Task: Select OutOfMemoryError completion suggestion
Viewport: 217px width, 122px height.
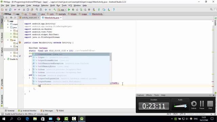Action: [x=71, y=66]
